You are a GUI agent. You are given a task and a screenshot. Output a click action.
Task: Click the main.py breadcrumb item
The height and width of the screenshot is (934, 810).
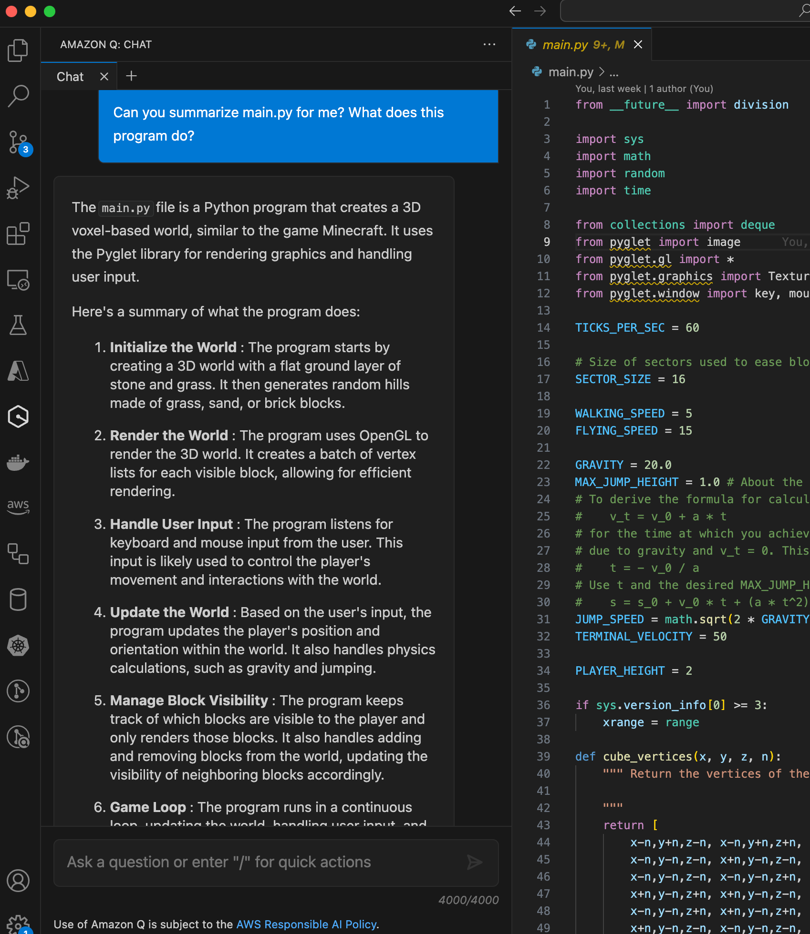pos(571,72)
